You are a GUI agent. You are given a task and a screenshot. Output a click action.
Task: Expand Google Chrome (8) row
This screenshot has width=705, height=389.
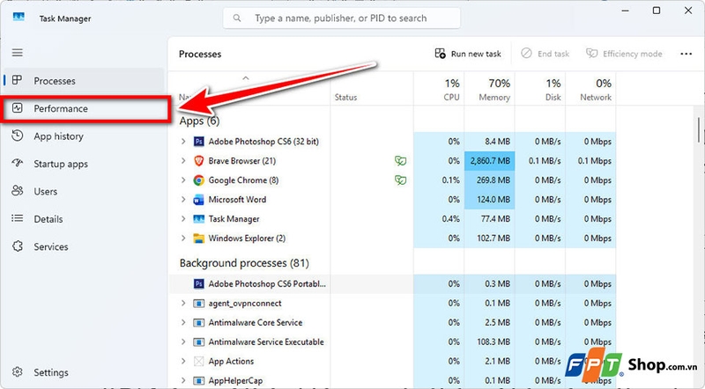(x=183, y=180)
